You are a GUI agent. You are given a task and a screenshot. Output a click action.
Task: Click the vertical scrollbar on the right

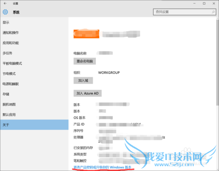point(217,62)
